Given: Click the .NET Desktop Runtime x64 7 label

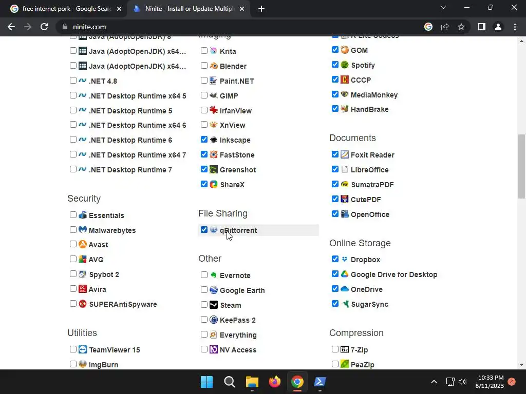Looking at the screenshot, I should [137, 155].
